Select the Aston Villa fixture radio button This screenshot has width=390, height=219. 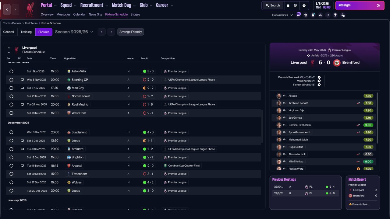11,71
